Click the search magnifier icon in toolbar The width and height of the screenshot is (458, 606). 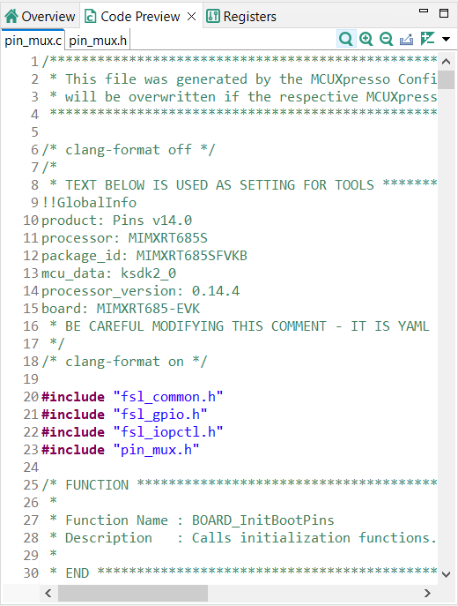(x=346, y=39)
